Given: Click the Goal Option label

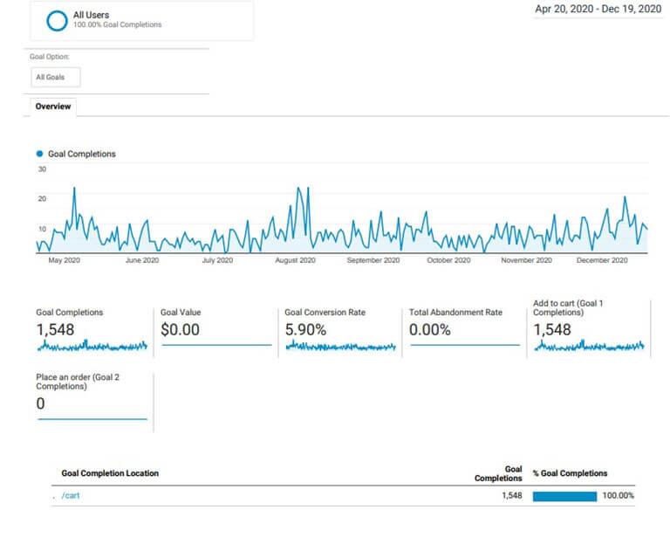Looking at the screenshot, I should pos(50,57).
